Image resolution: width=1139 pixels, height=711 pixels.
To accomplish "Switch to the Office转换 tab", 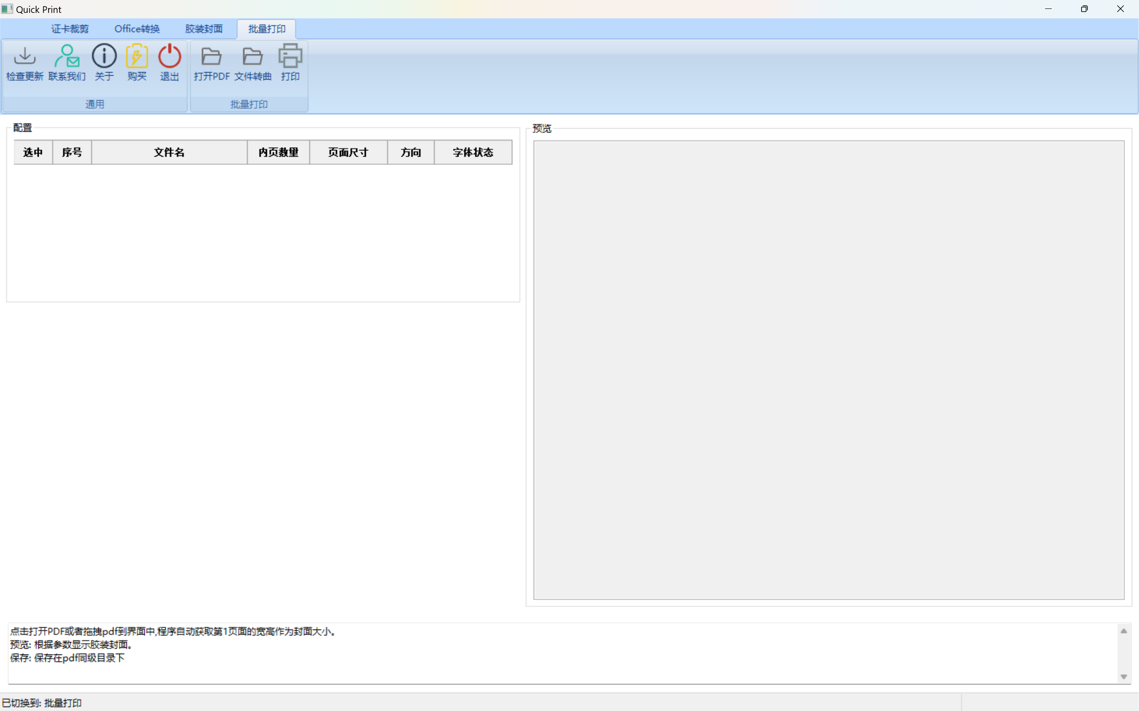I will (137, 28).
